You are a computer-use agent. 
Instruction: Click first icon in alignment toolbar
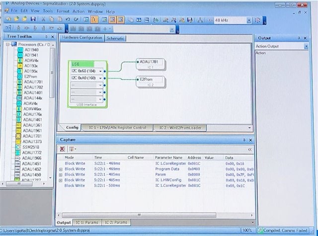click(8, 28)
